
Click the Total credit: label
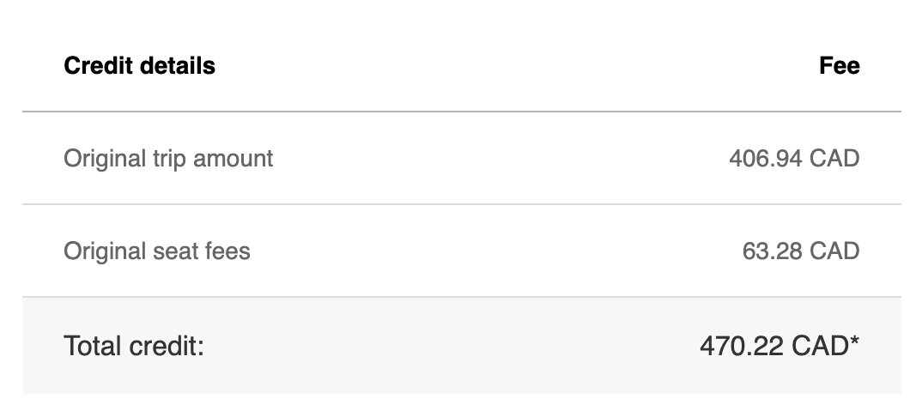[x=134, y=346]
